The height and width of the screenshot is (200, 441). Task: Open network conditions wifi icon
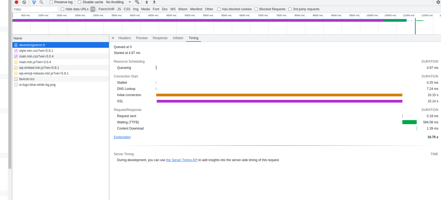(x=137, y=2)
